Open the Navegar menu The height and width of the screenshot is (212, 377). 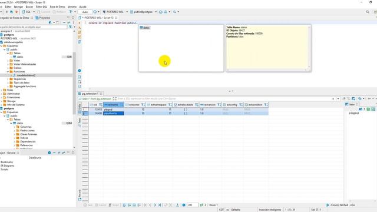point(18,6)
